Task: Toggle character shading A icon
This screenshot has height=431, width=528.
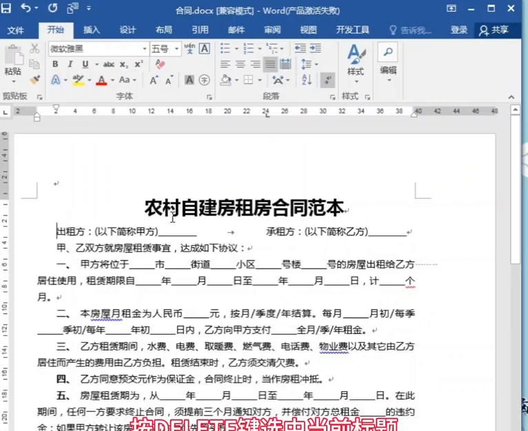Action: pyautogui.click(x=190, y=80)
